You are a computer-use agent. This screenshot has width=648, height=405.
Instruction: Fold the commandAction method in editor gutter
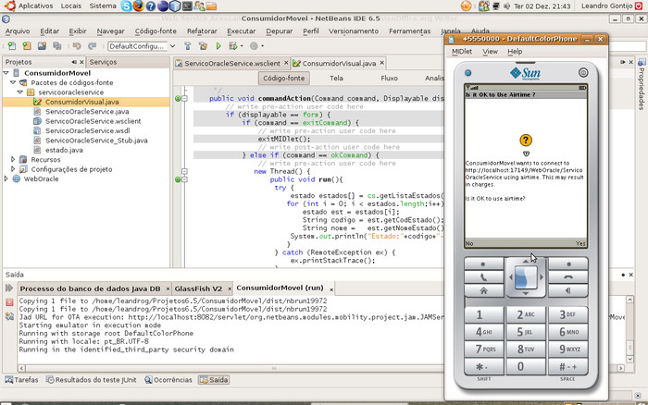tap(184, 98)
